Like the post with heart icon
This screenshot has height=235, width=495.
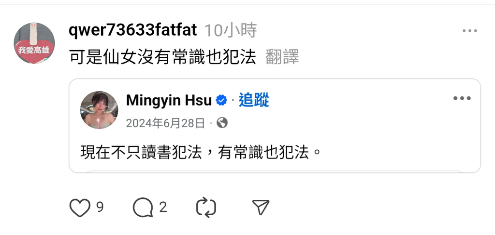(80, 208)
